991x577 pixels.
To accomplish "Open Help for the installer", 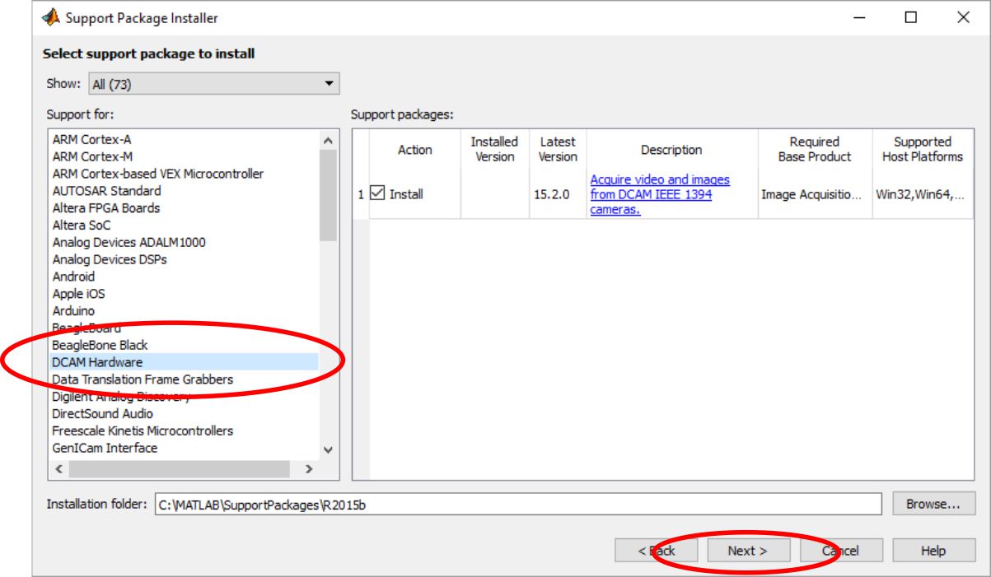I will pos(933,551).
